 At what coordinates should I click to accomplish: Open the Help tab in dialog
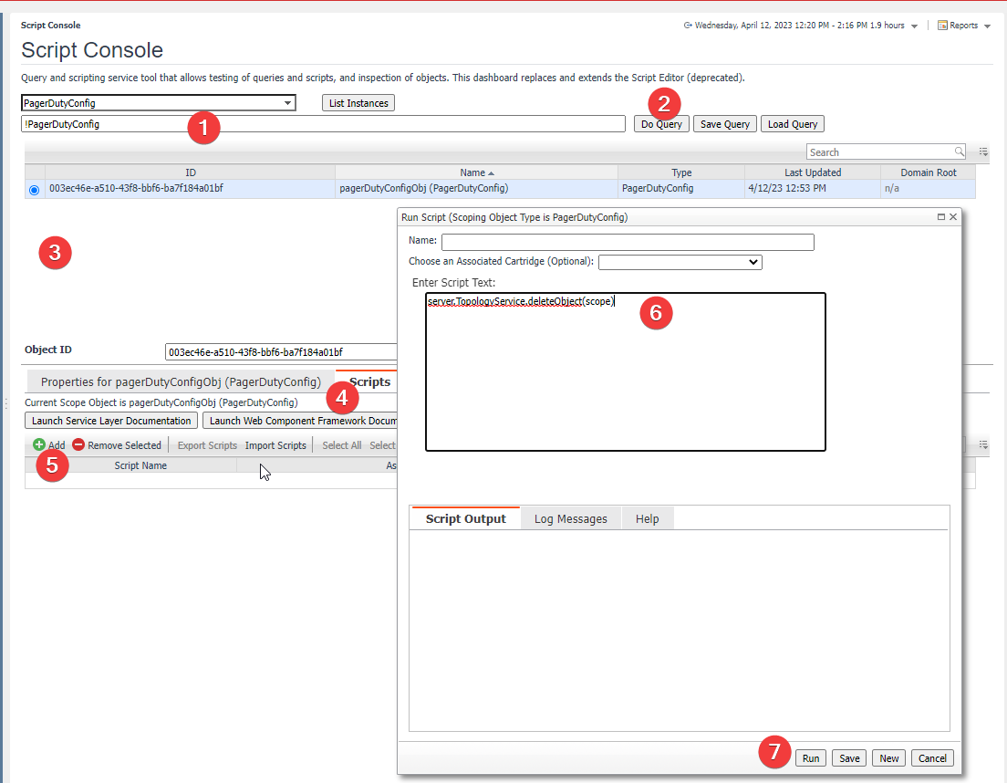[647, 518]
